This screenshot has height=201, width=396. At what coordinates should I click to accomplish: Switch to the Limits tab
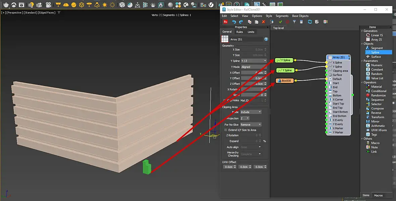coord(251,32)
